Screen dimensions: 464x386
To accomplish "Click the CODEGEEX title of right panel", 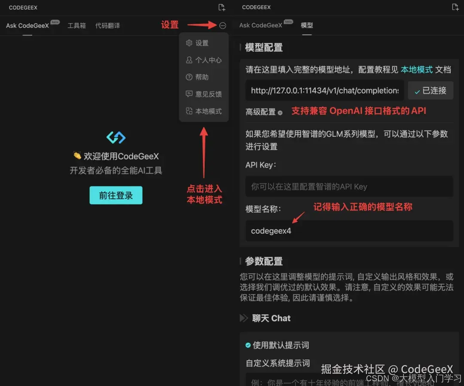I will [256, 7].
